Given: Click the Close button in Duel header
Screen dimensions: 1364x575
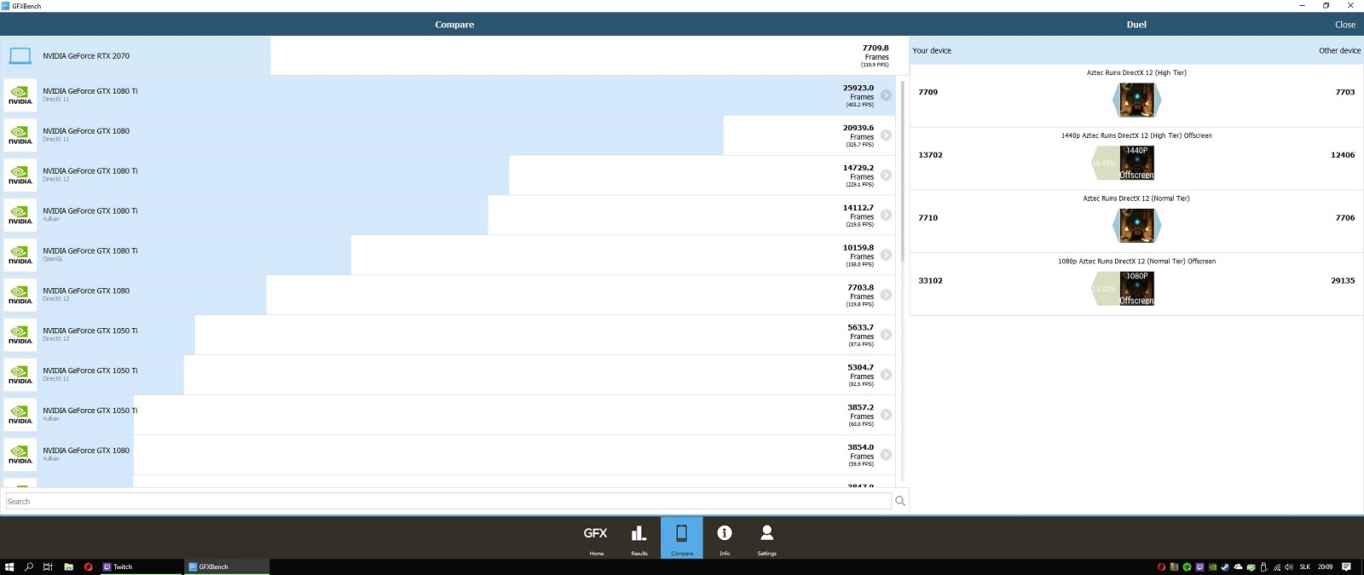Looking at the screenshot, I should click(x=1345, y=25).
